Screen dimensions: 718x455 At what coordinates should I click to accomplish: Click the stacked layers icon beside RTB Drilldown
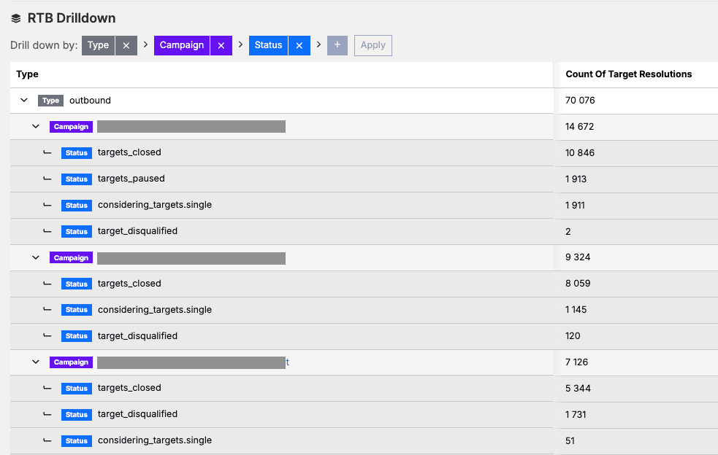(15, 17)
